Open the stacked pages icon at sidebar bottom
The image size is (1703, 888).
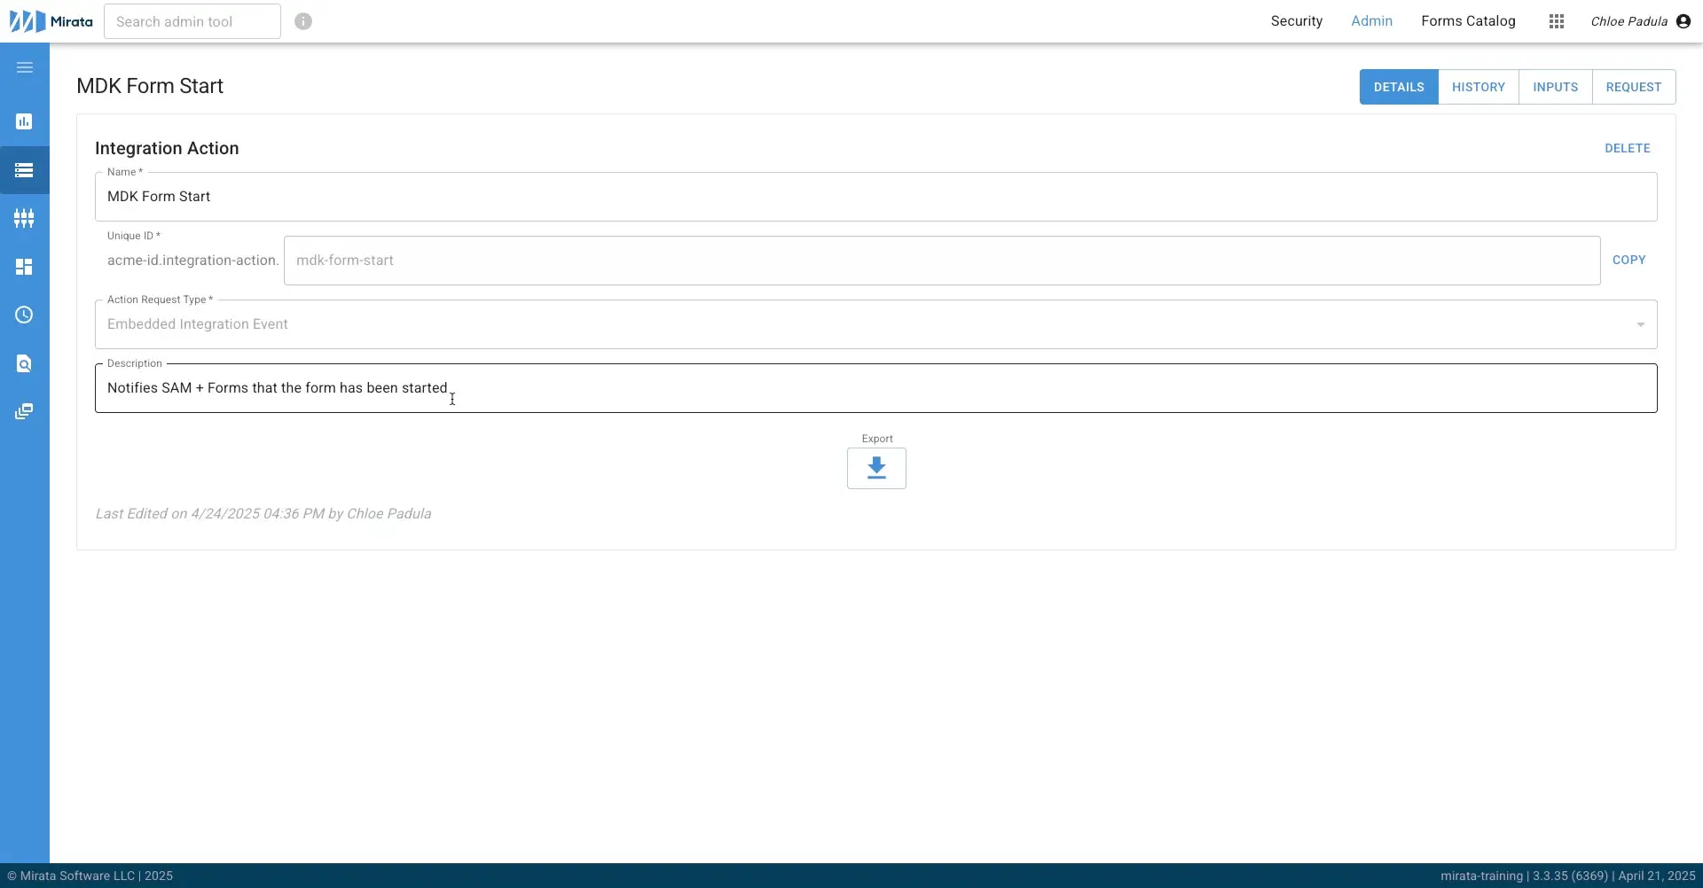point(24,410)
